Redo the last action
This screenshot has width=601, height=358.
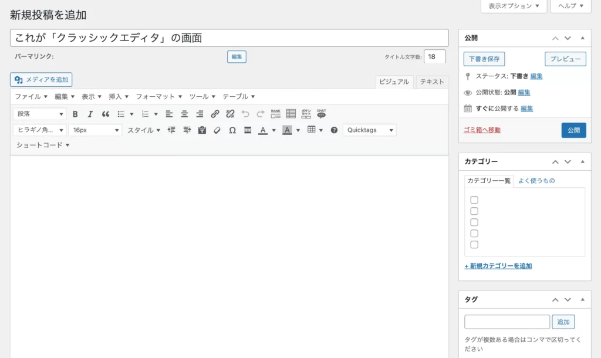[261, 114]
